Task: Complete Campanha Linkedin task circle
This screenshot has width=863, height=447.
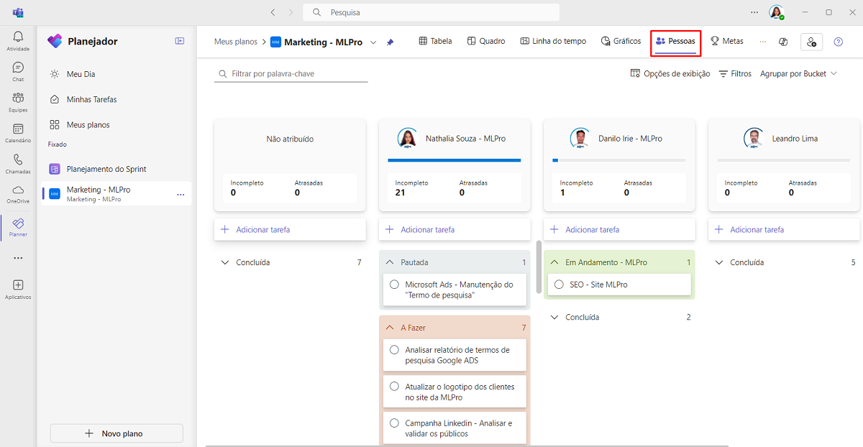Action: tap(394, 423)
